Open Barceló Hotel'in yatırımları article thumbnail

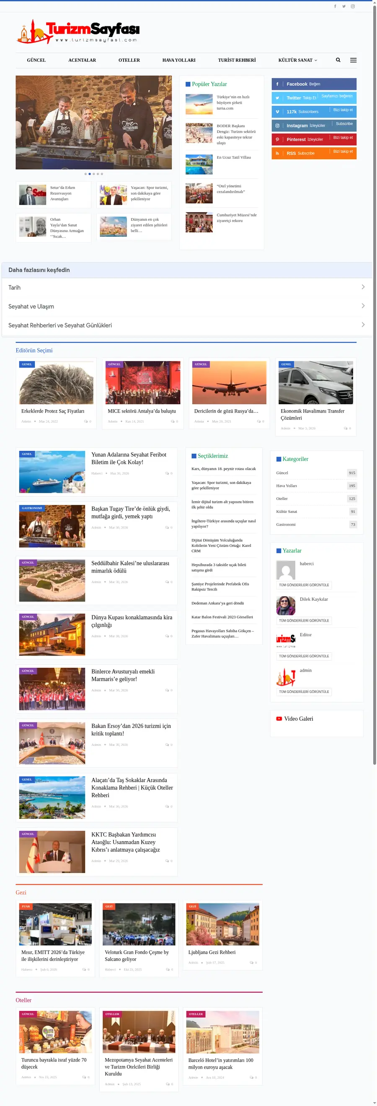pyautogui.click(x=223, y=1032)
